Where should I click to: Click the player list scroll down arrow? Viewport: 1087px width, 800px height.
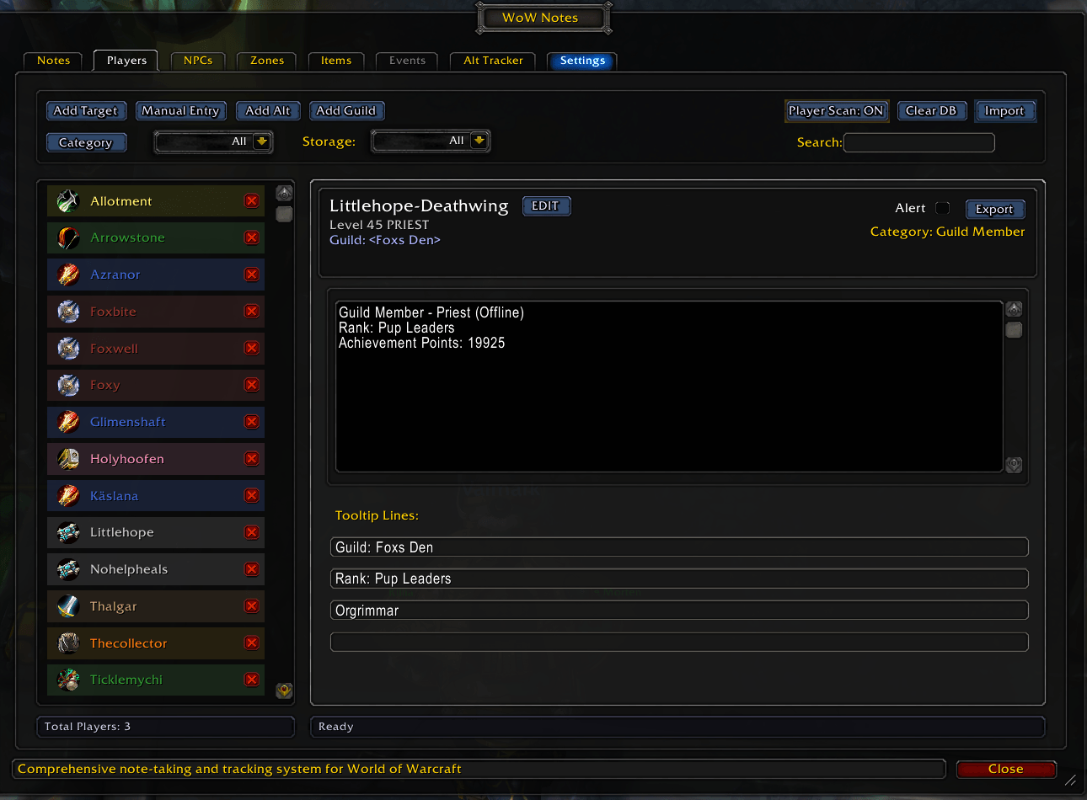[x=285, y=691]
